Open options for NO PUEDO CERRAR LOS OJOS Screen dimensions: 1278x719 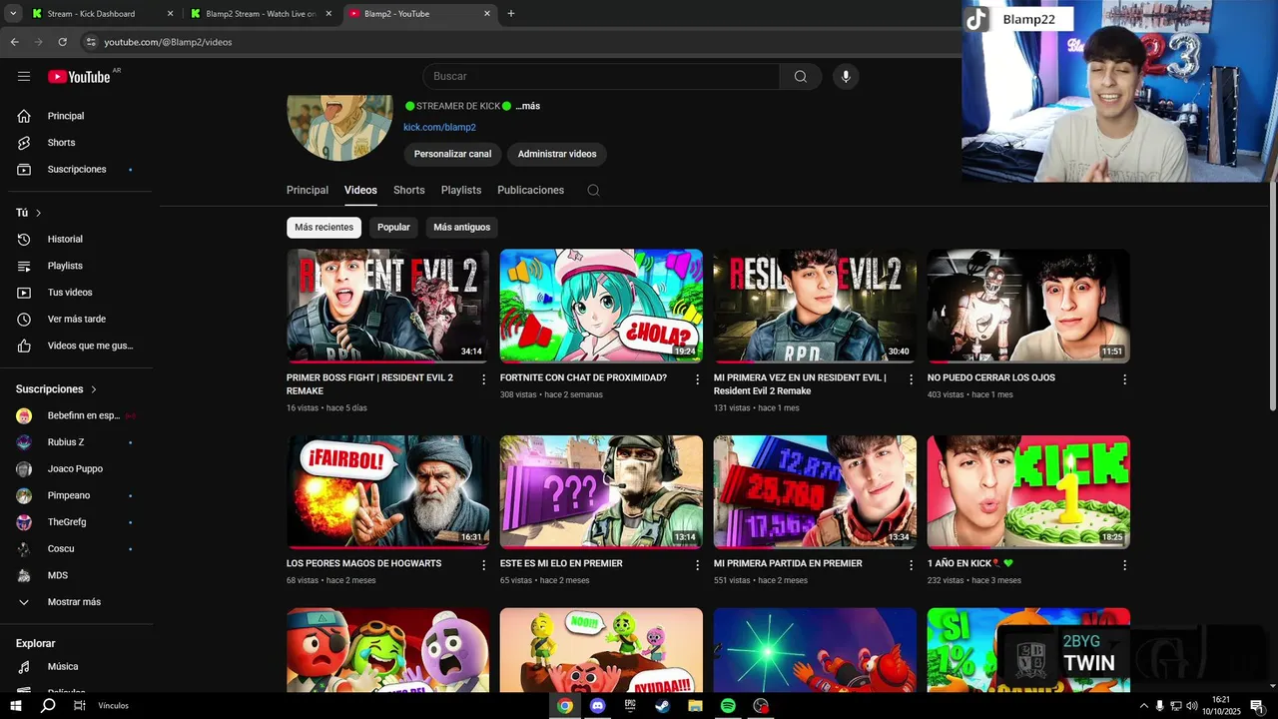pyautogui.click(x=1124, y=379)
